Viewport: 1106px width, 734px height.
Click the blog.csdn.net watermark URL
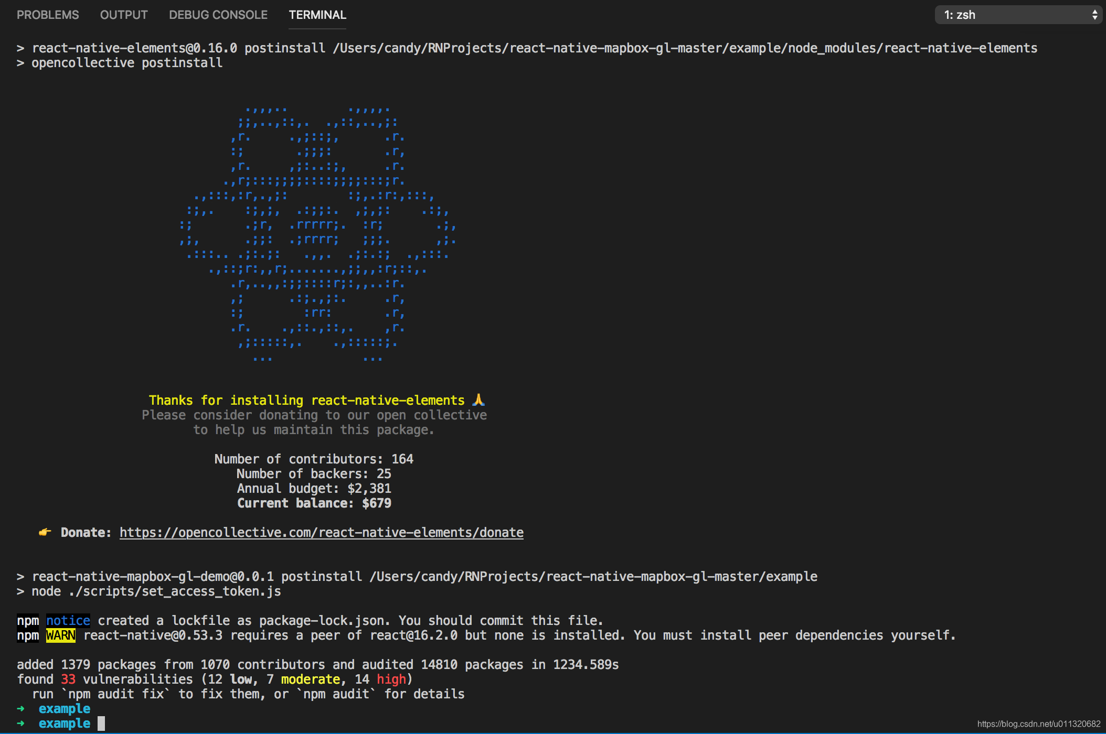tap(1038, 724)
